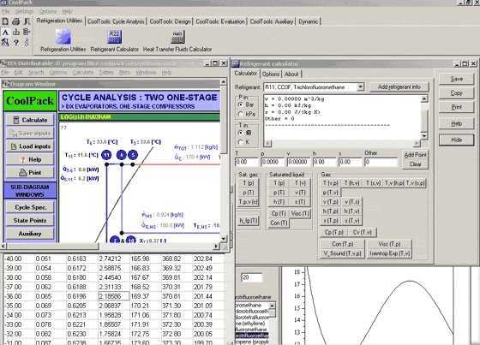Click Print button in CoolPack diagram panel
Viewport: 480px width, 345px height.
pyautogui.click(x=30, y=173)
